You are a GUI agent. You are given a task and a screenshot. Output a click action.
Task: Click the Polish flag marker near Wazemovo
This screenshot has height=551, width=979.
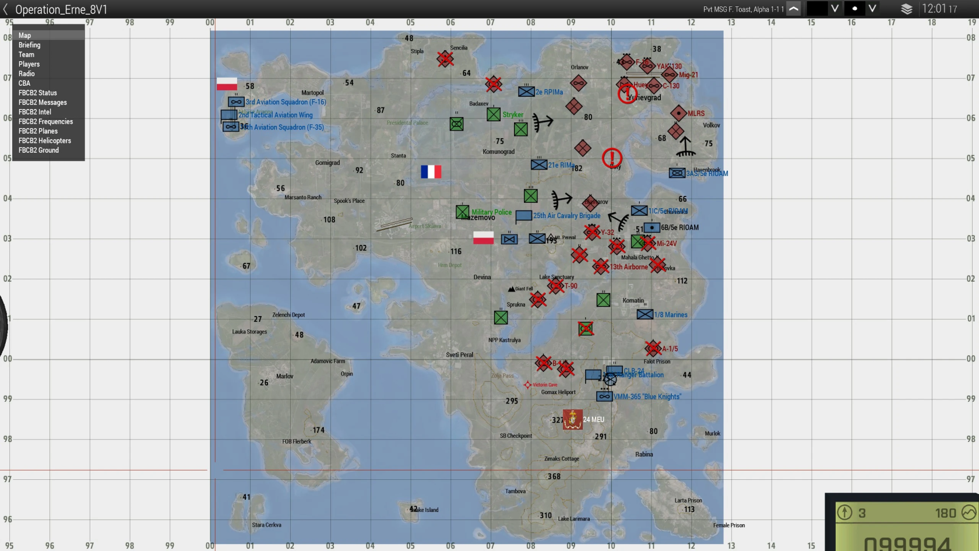click(x=484, y=238)
